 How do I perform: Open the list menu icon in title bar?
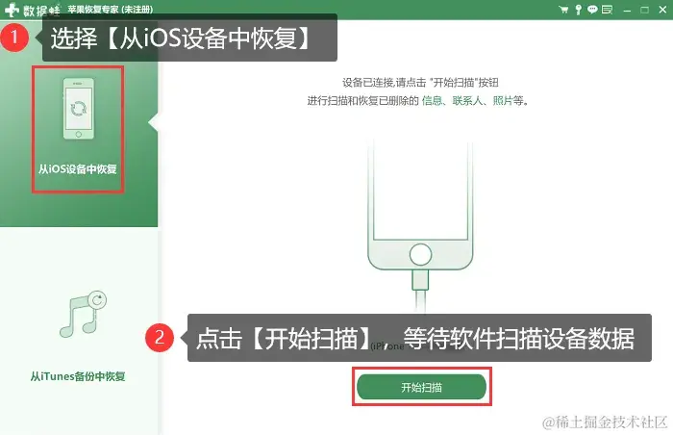pos(607,10)
